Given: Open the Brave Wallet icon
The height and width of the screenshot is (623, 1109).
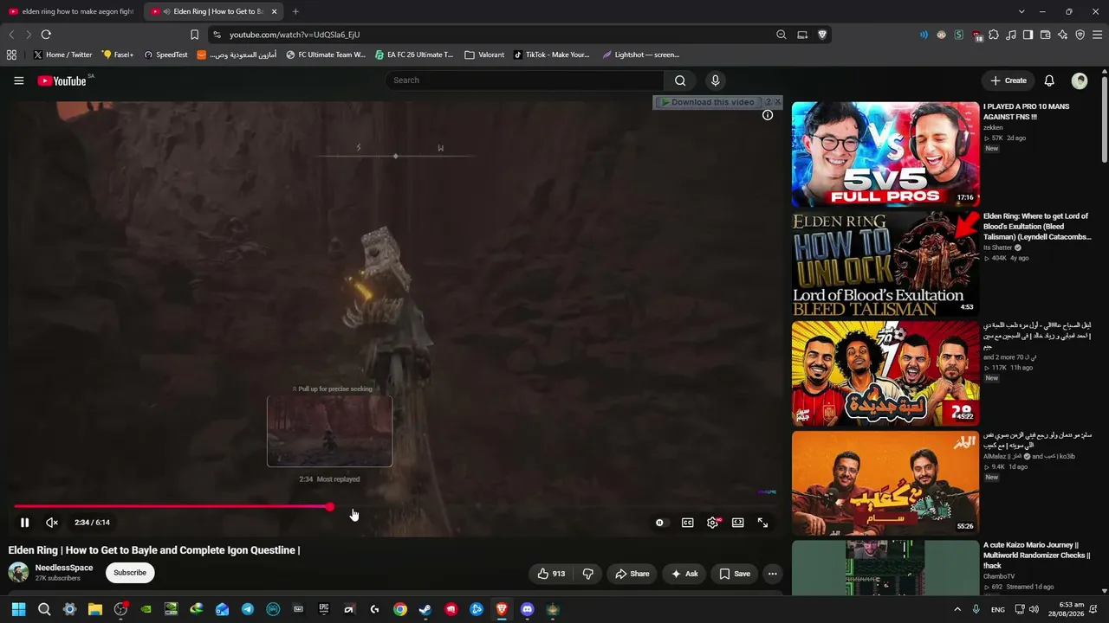Looking at the screenshot, I should pos(1046,35).
